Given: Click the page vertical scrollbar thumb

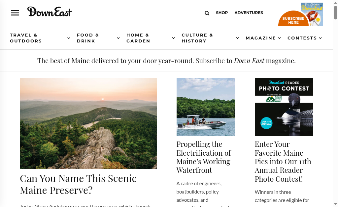Looking at the screenshot, I should click(x=335, y=13).
